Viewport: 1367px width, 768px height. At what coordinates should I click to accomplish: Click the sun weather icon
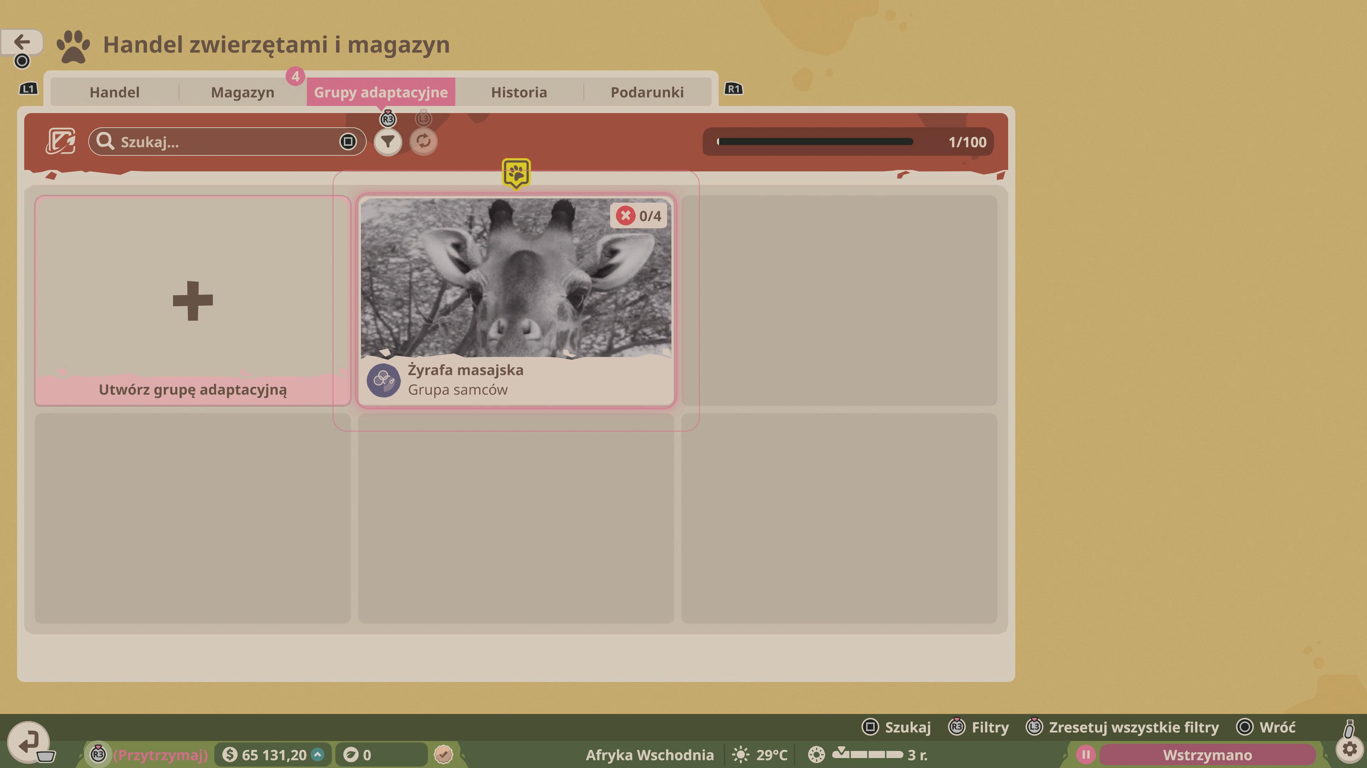coord(741,755)
